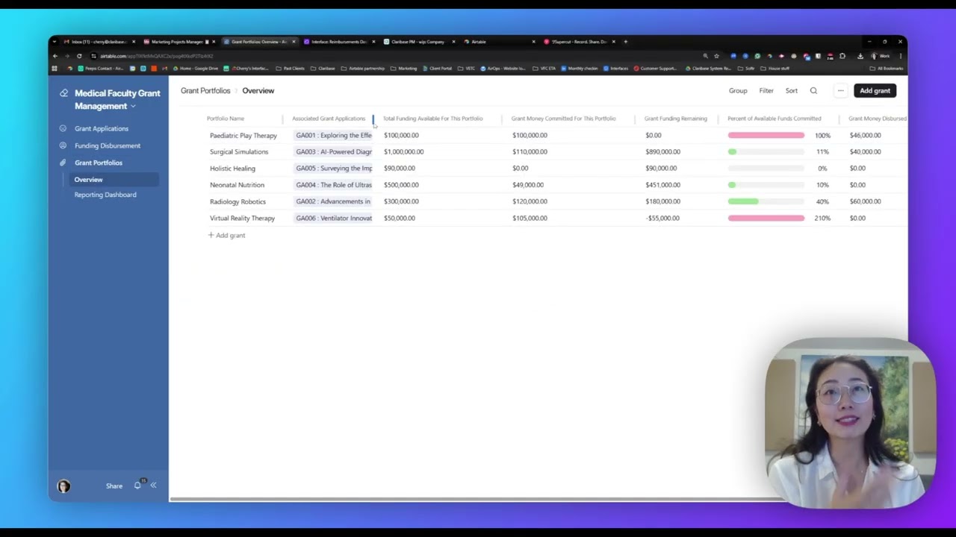Click the 100% progress bar for Paediatric Play Therapy
The image size is (956, 537).
[x=766, y=136]
